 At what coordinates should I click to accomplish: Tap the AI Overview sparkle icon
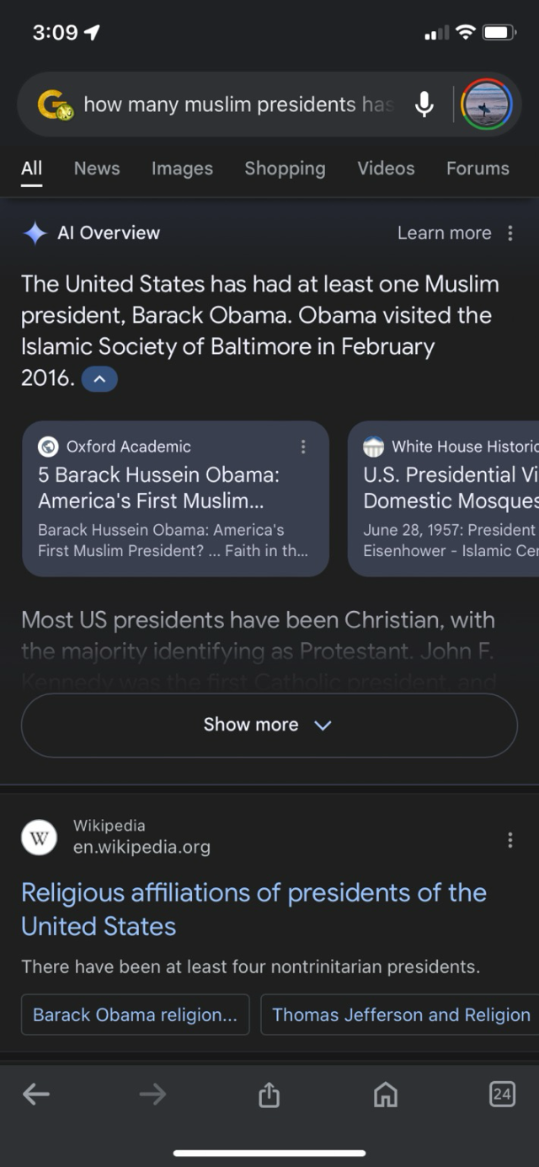(32, 233)
